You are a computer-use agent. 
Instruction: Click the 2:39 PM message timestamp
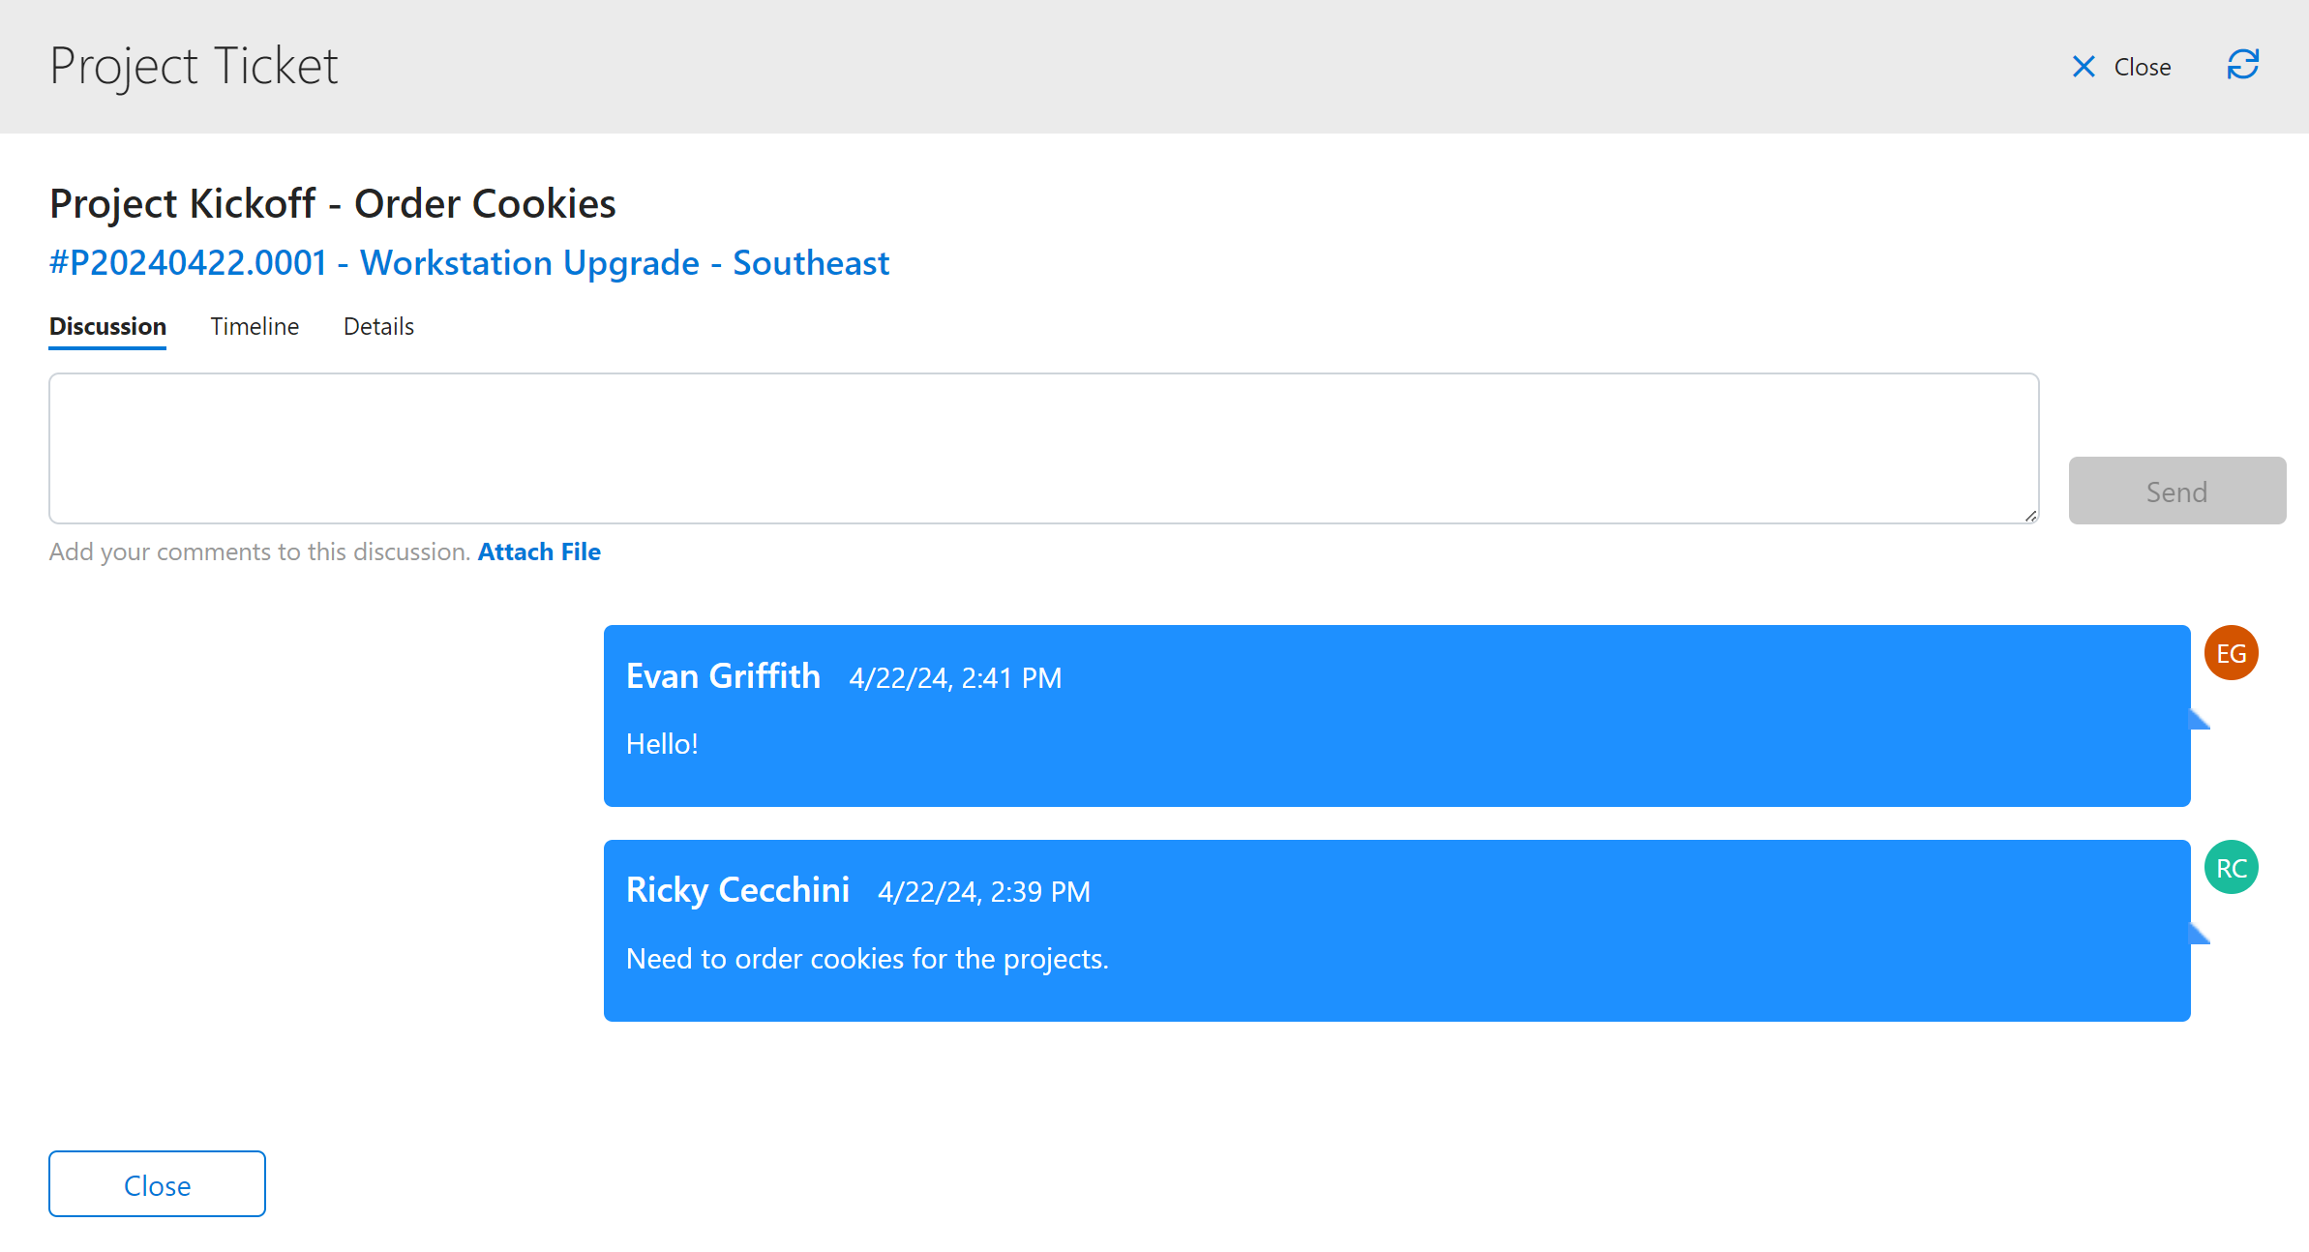tap(983, 892)
